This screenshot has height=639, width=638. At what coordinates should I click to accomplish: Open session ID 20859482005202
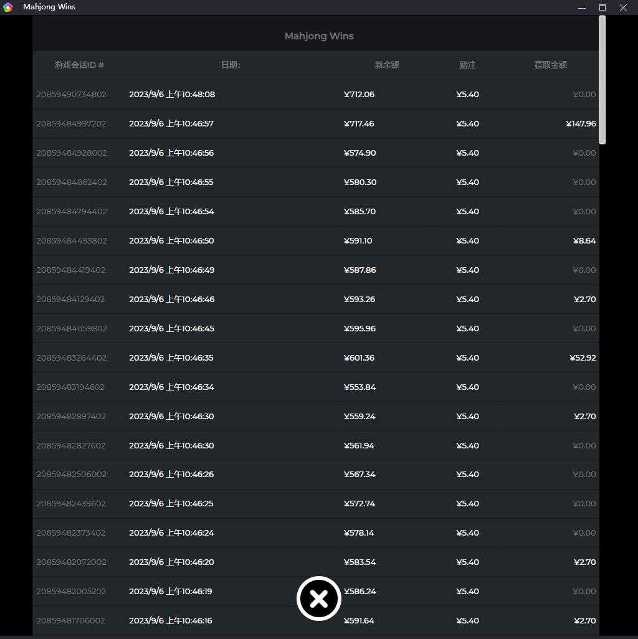(72, 592)
